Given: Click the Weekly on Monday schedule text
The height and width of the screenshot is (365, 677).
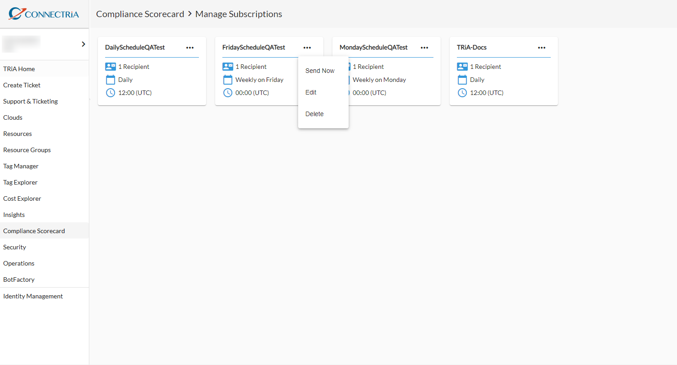Looking at the screenshot, I should click(x=379, y=80).
